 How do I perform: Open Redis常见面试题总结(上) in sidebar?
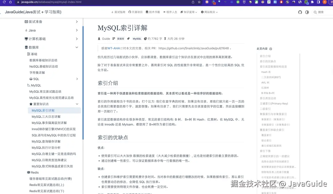47,185
